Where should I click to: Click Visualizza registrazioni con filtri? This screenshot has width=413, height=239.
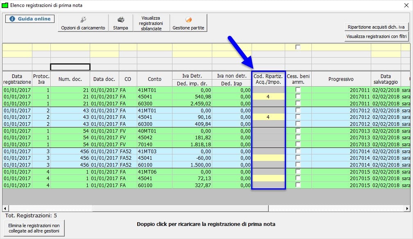point(377,36)
